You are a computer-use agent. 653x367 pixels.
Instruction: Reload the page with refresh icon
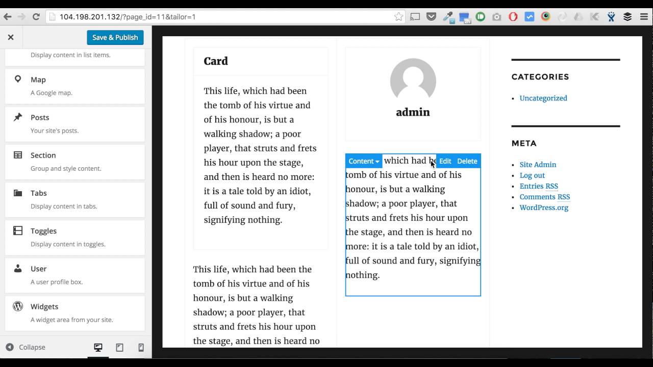[x=36, y=17]
